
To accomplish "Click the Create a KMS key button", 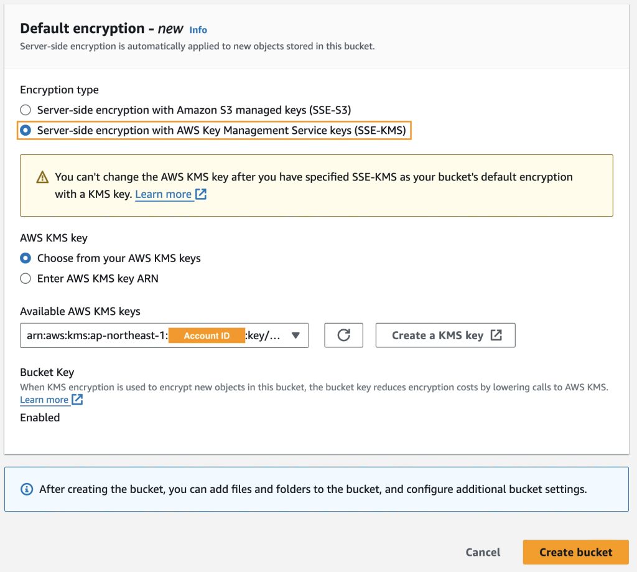I will point(445,335).
